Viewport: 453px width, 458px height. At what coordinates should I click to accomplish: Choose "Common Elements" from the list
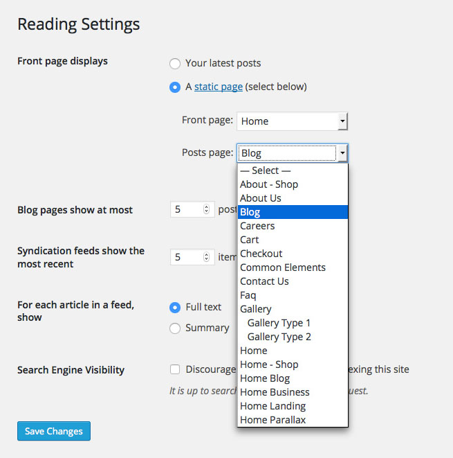point(293,267)
